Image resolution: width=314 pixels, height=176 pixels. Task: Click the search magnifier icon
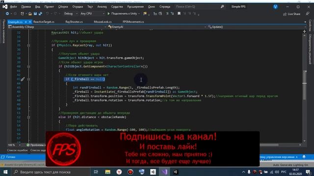pyautogui.click(x=222, y=6)
